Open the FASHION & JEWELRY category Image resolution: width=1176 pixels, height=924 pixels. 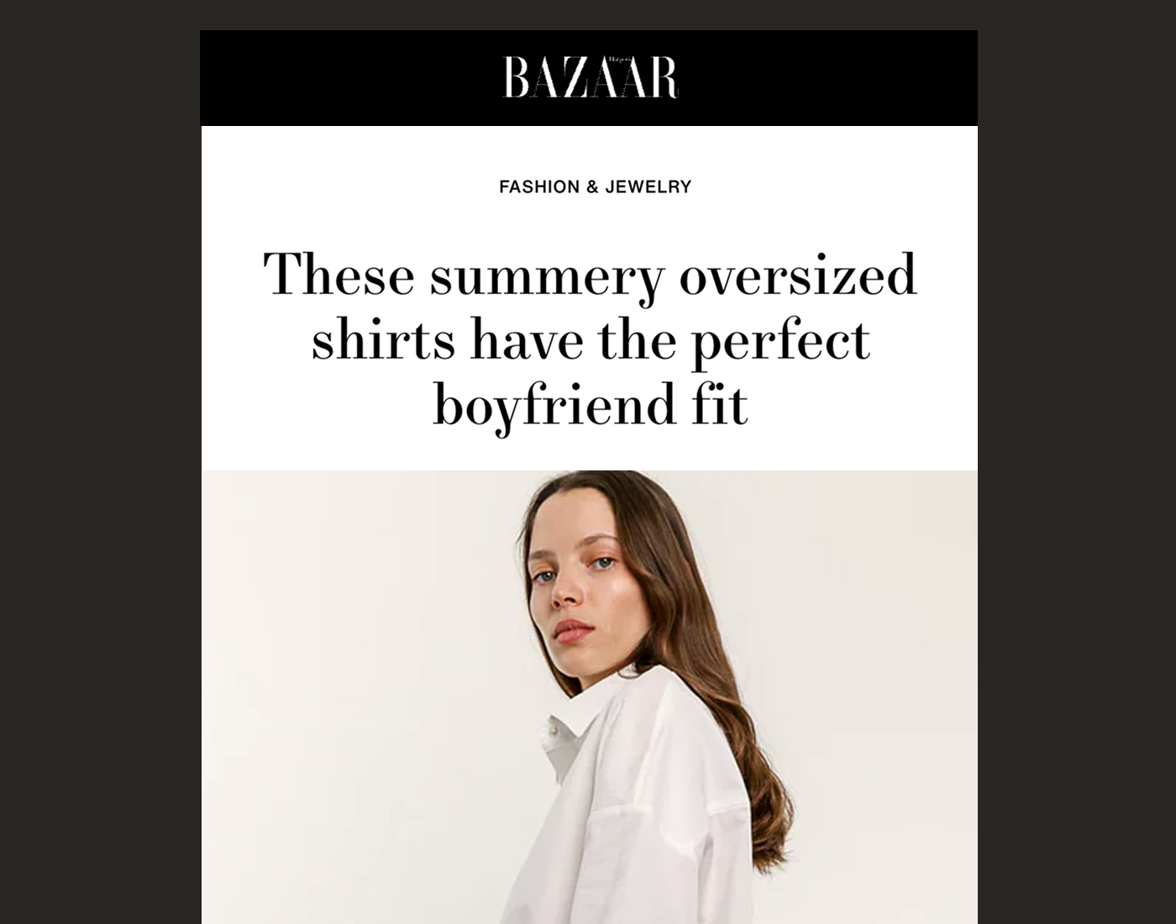[x=595, y=186]
